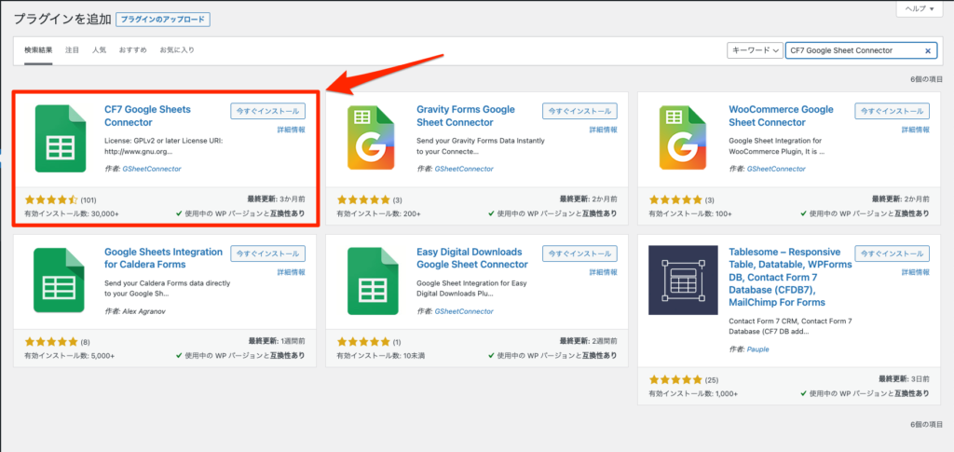Open the キーワード search type dropdown
Viewport: 954px width, 452px height.
click(x=755, y=50)
